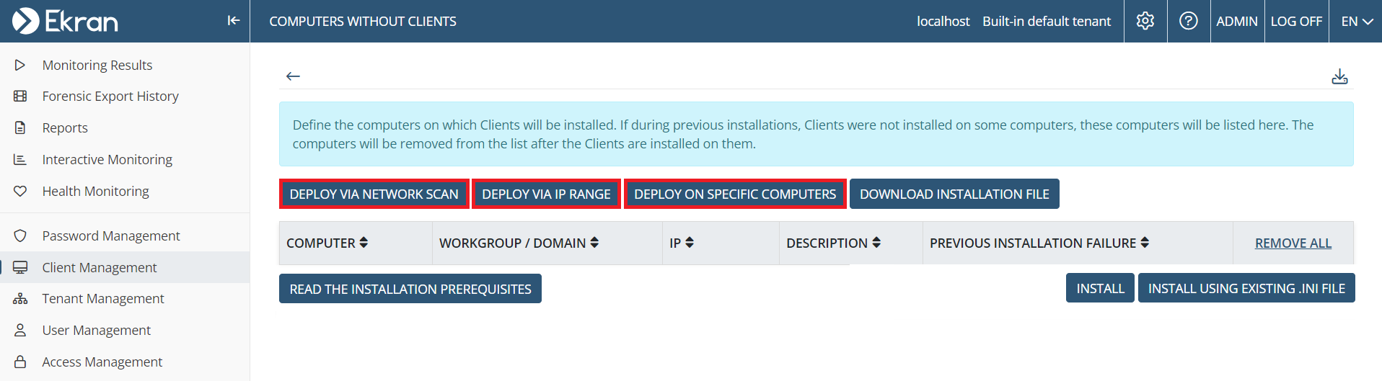Viewport: 1382px width, 381px height.
Task: Expand the EN language dropdown
Action: [1356, 22]
